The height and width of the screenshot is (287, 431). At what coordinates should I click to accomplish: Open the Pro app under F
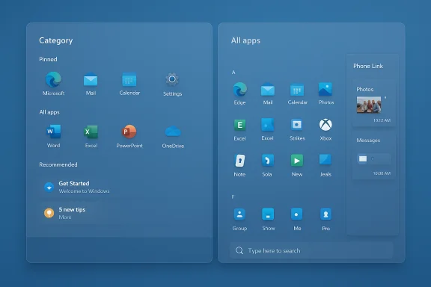tap(325, 215)
